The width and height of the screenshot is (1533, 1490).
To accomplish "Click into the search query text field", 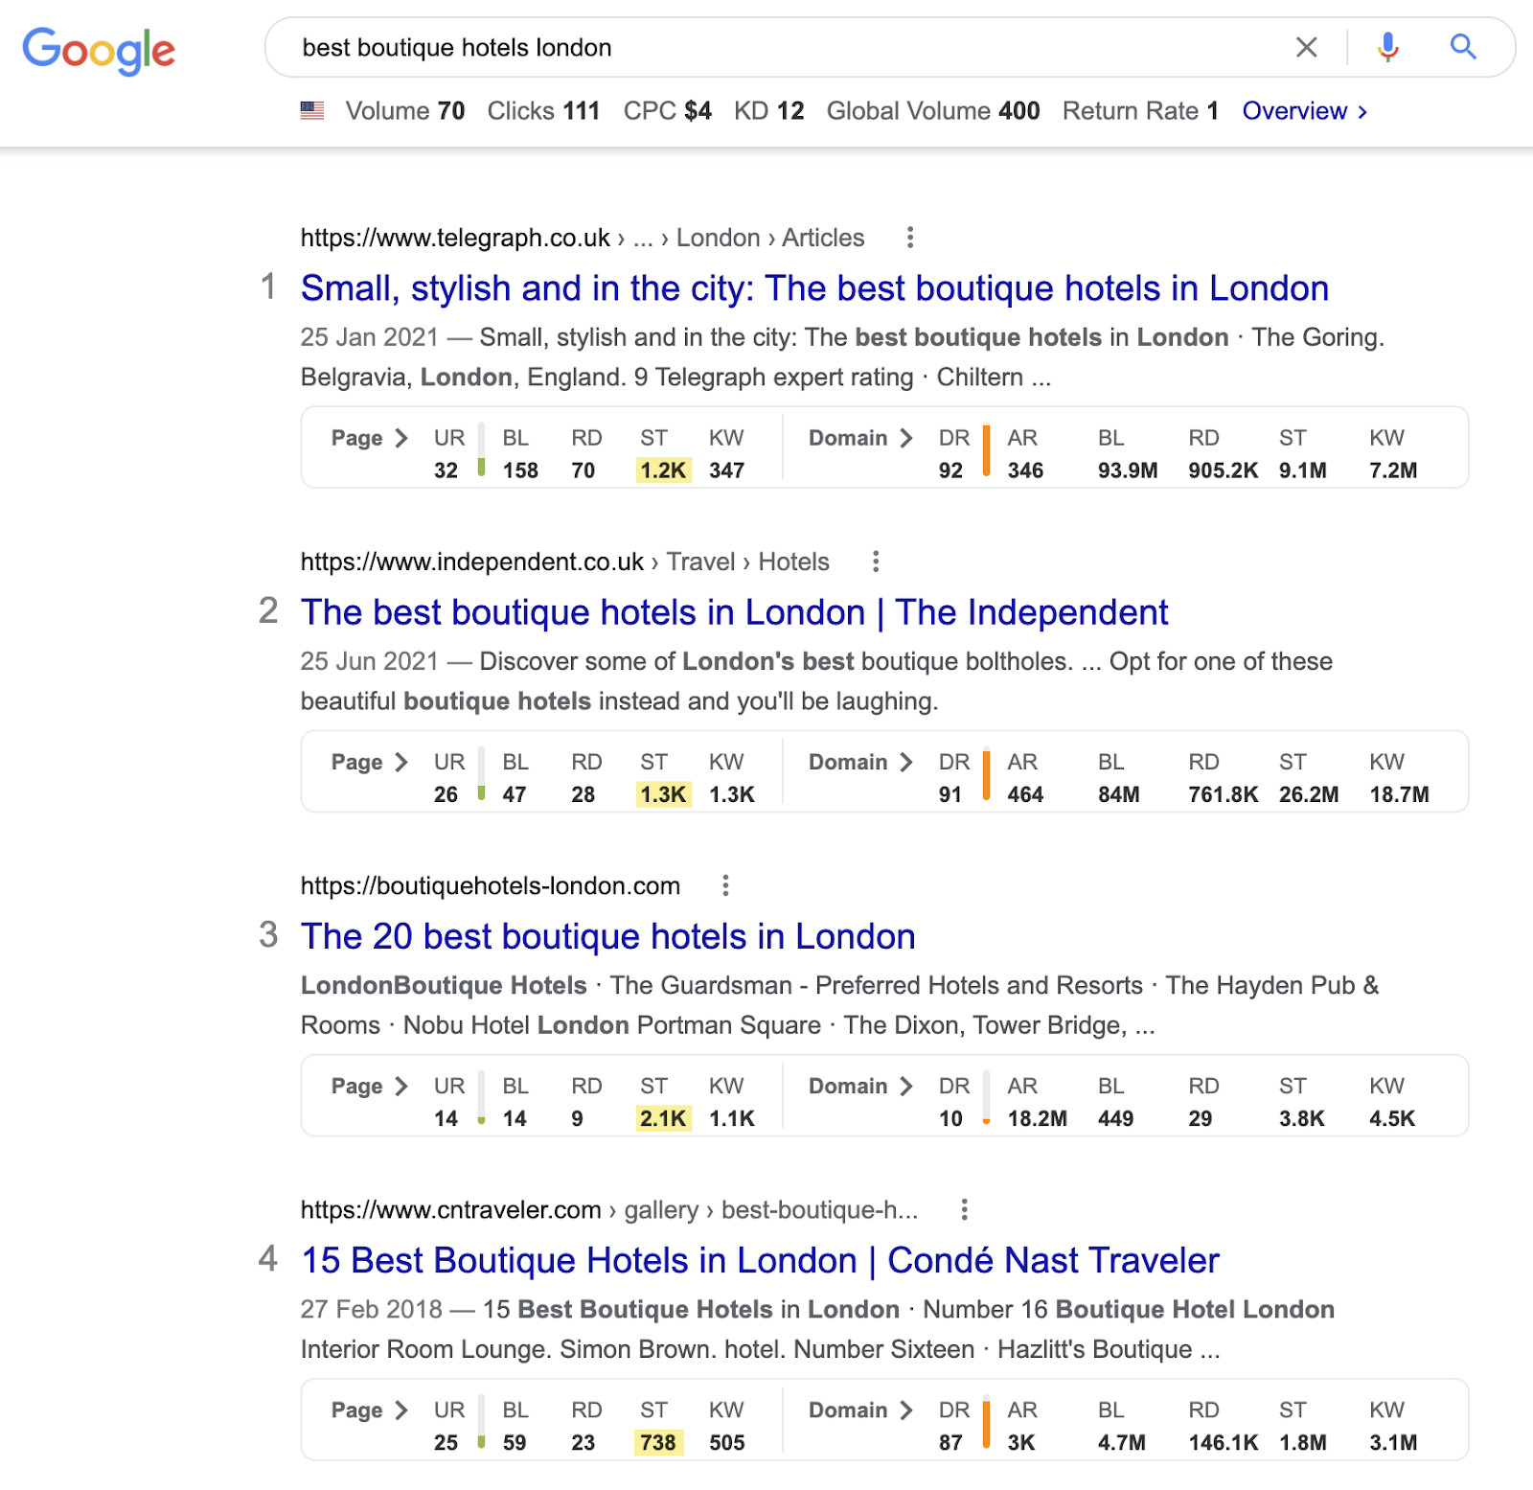I will click(766, 48).
